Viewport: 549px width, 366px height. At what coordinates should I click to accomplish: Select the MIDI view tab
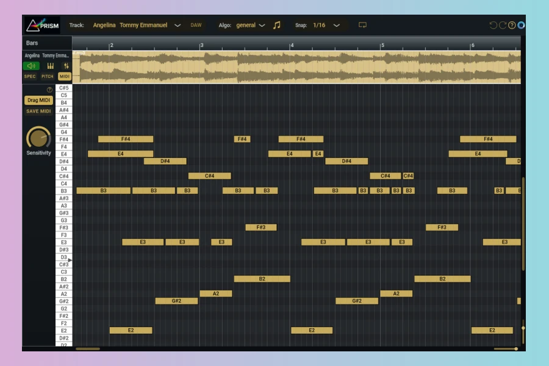64,76
